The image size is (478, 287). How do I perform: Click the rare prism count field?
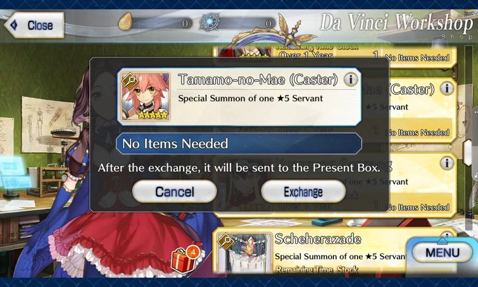click(x=246, y=23)
